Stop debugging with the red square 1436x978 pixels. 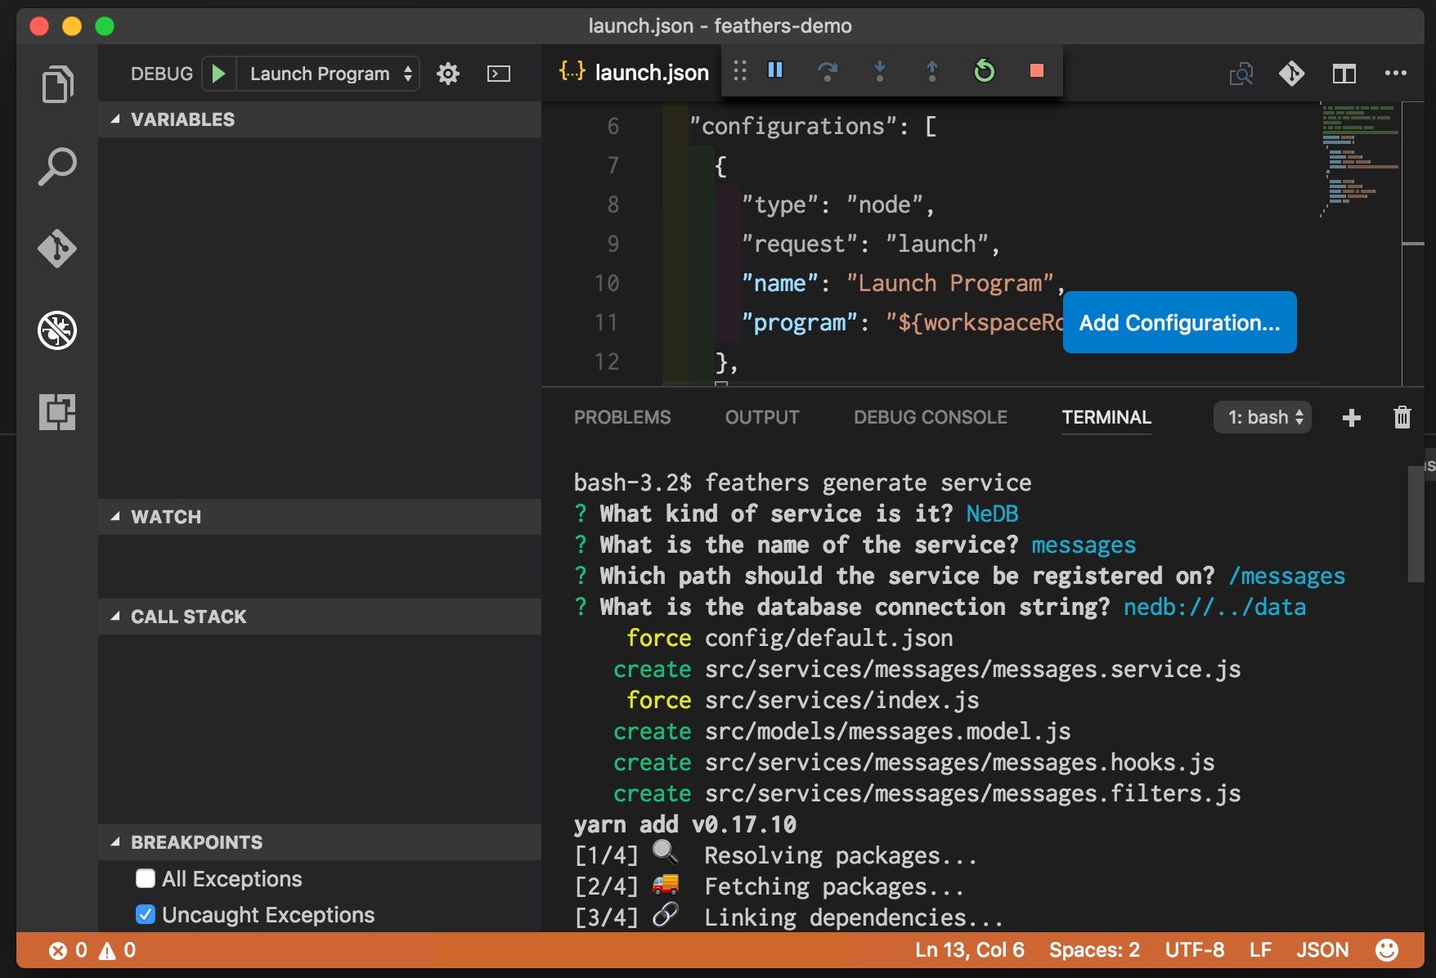(1036, 71)
